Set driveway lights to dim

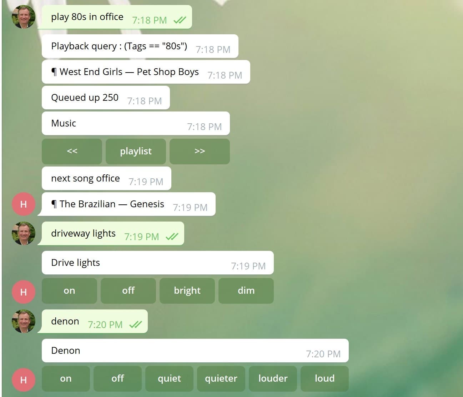click(246, 291)
